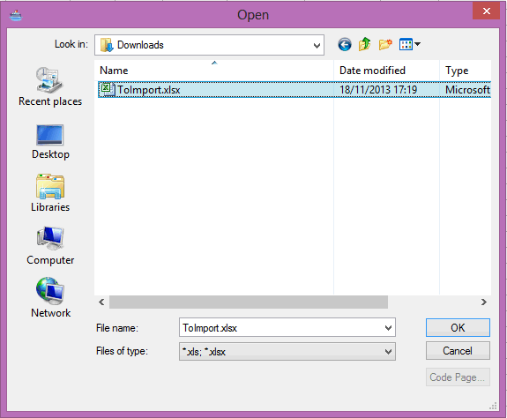Viewport: 507px width, 418px height.
Task: Open the View Menu icon
Action: point(410,44)
